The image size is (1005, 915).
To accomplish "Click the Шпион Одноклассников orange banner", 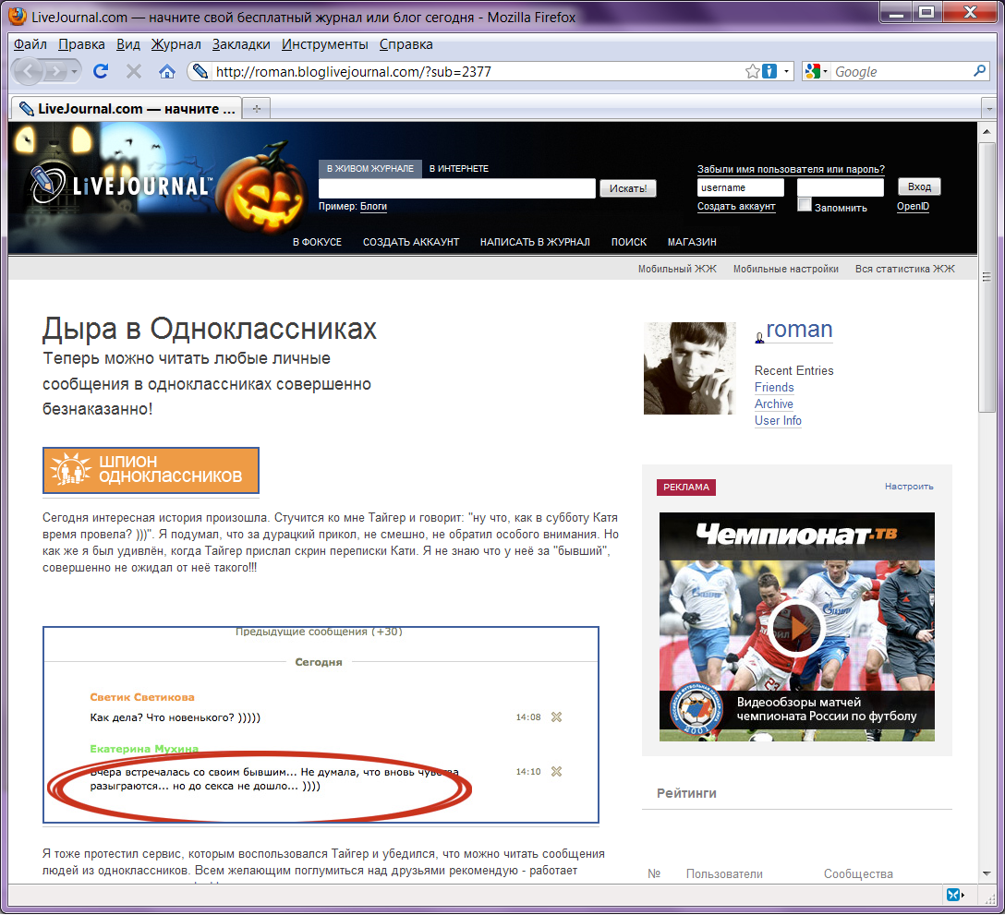I will tap(151, 470).
